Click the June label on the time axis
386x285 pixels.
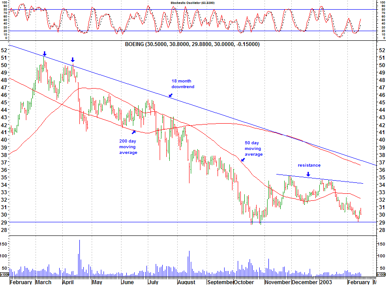tap(128, 282)
